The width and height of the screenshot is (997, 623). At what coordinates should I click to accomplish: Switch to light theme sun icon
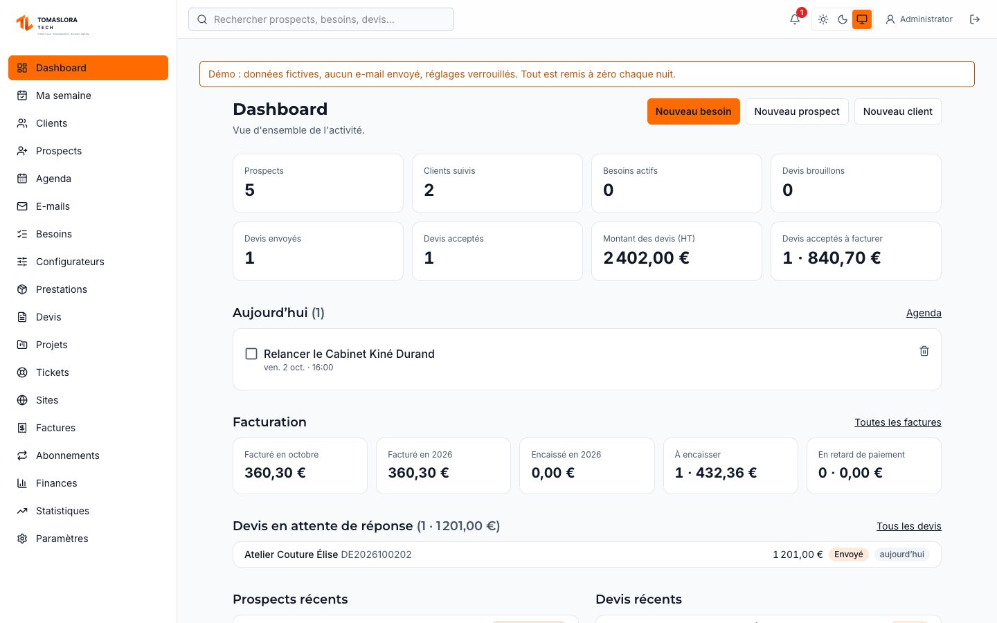pyautogui.click(x=823, y=19)
